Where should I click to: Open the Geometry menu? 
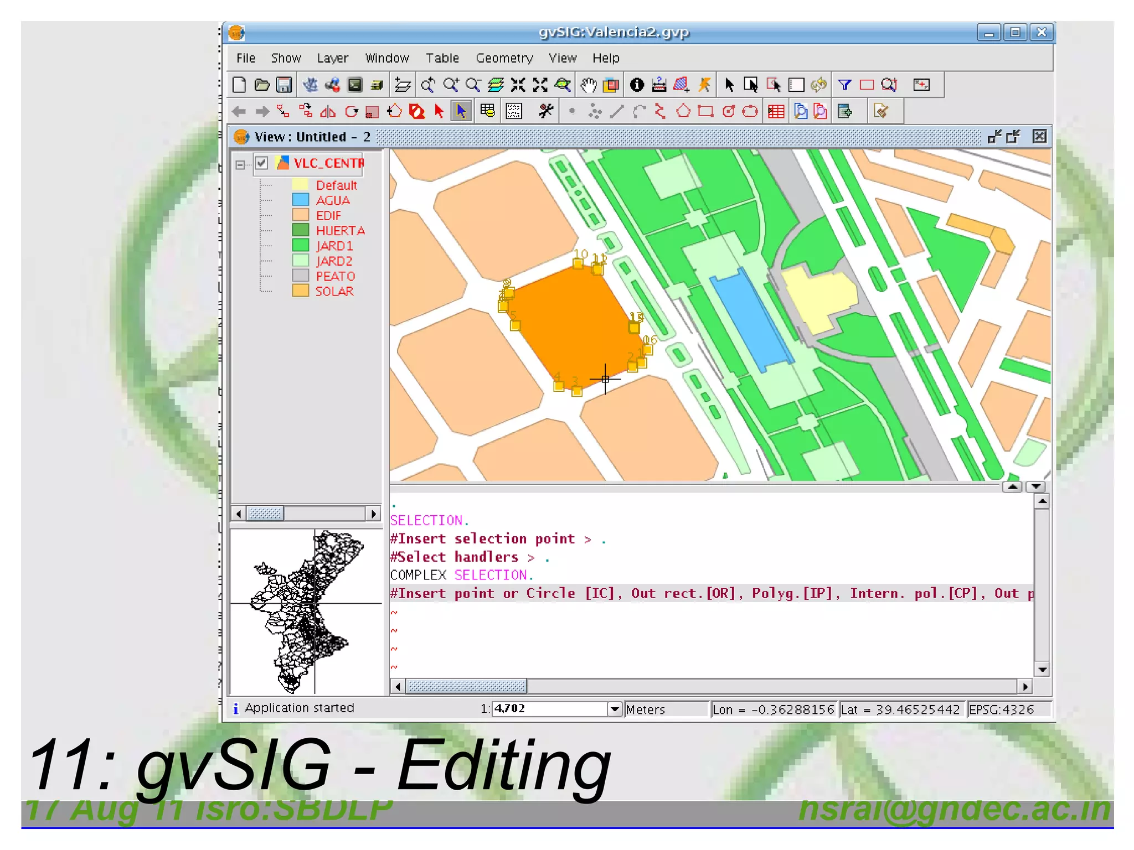coord(504,58)
